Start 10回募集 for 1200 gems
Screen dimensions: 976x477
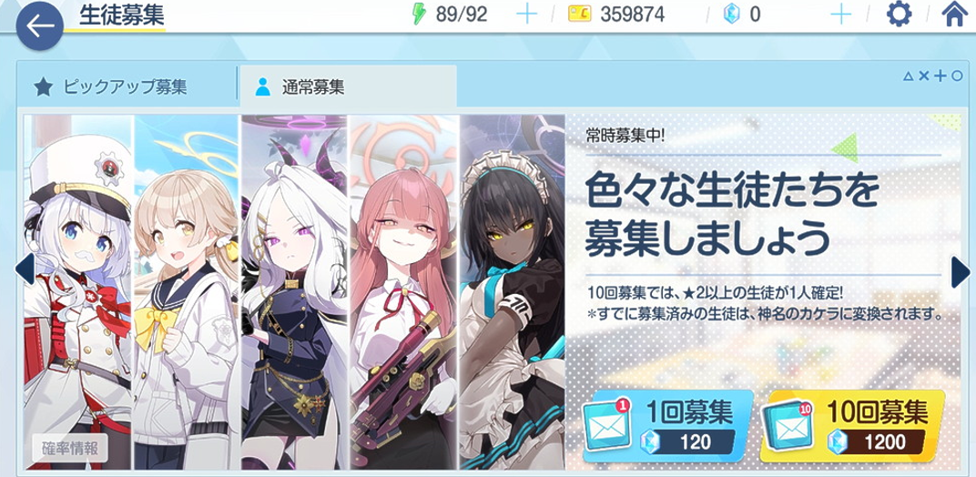pos(852,427)
